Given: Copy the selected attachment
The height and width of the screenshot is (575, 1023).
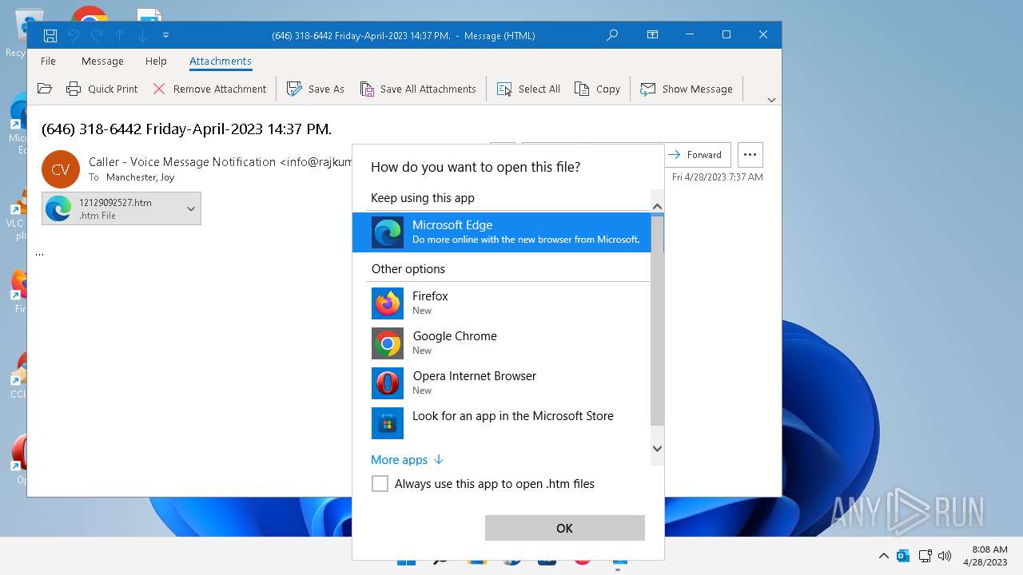Looking at the screenshot, I should click(598, 89).
